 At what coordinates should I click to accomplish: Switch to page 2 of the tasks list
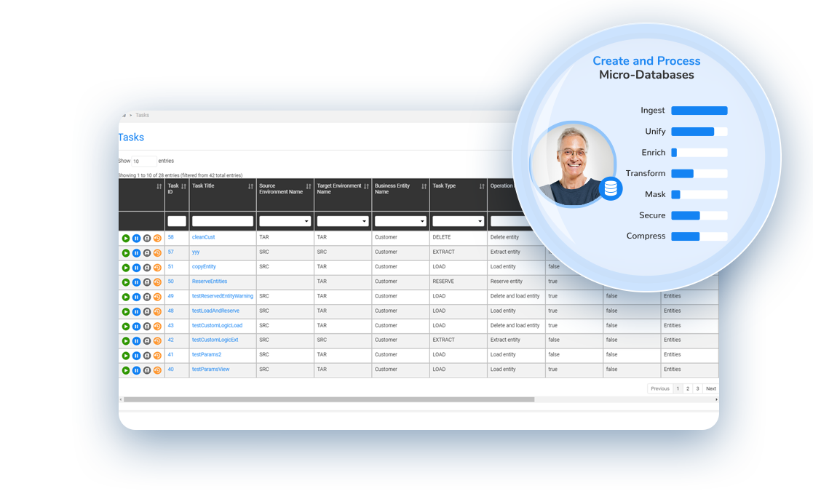687,388
